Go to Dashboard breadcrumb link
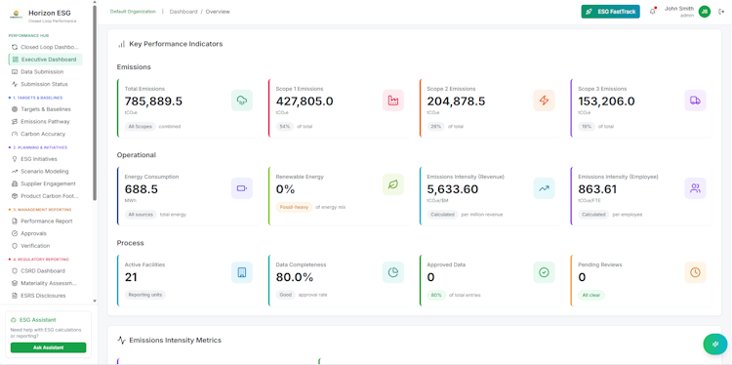The width and height of the screenshot is (732, 365). (183, 12)
